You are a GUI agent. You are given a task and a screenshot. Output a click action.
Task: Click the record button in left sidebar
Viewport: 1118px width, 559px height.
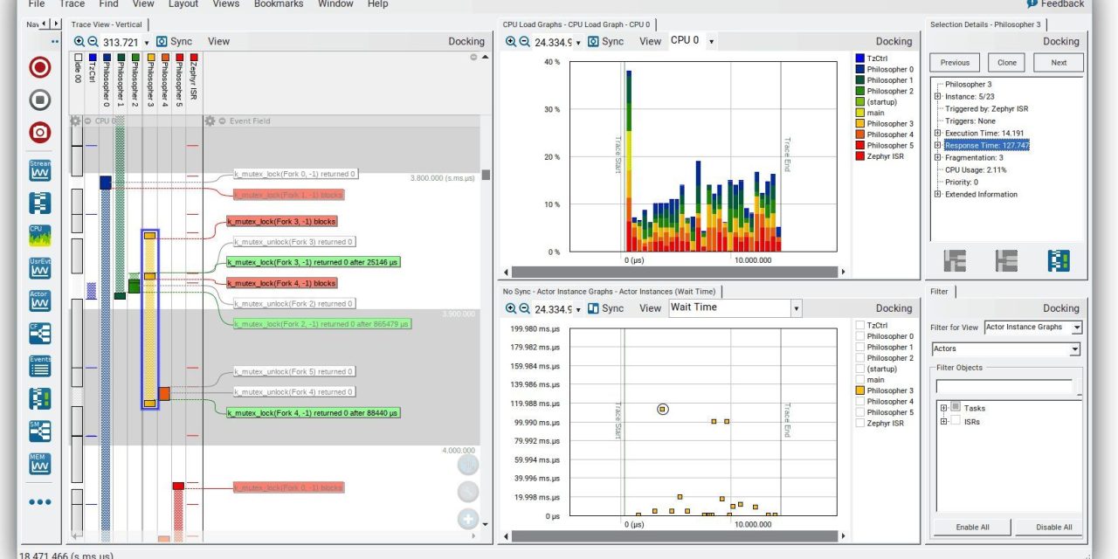[x=38, y=66]
